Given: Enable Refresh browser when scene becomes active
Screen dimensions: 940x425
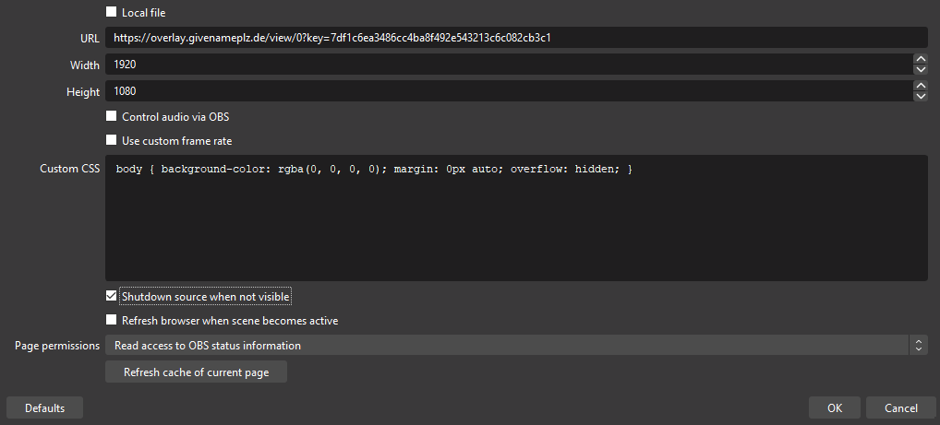Looking at the screenshot, I should tap(112, 321).
